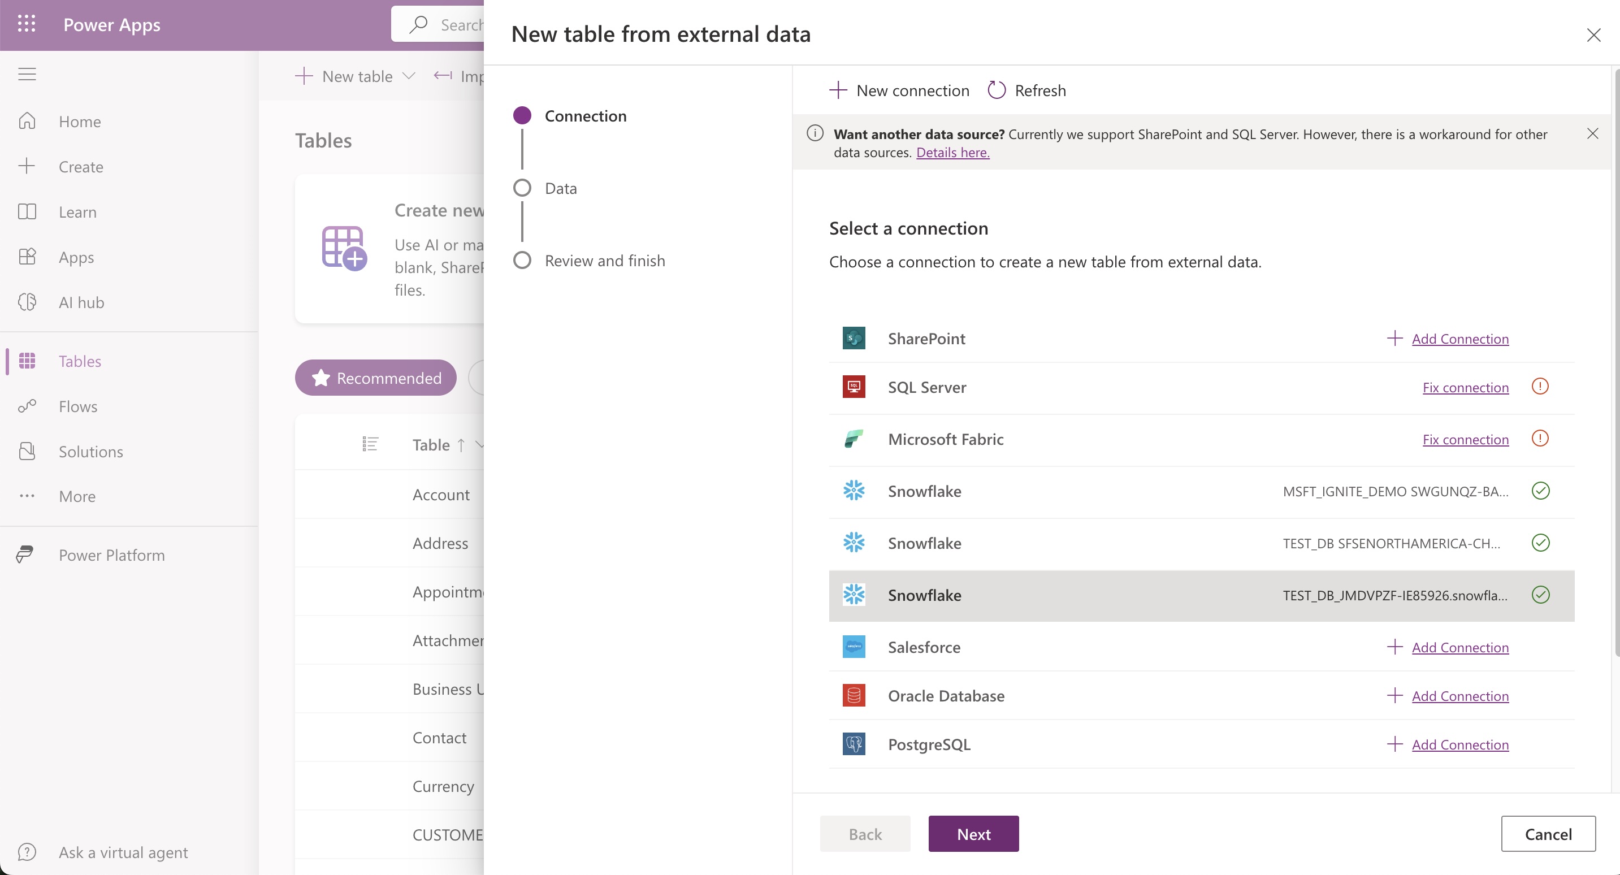Go to Flows in sidebar

[78, 406]
